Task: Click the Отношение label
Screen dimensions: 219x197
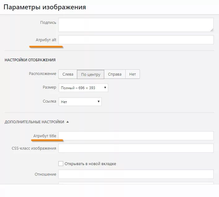Action: (x=45, y=174)
